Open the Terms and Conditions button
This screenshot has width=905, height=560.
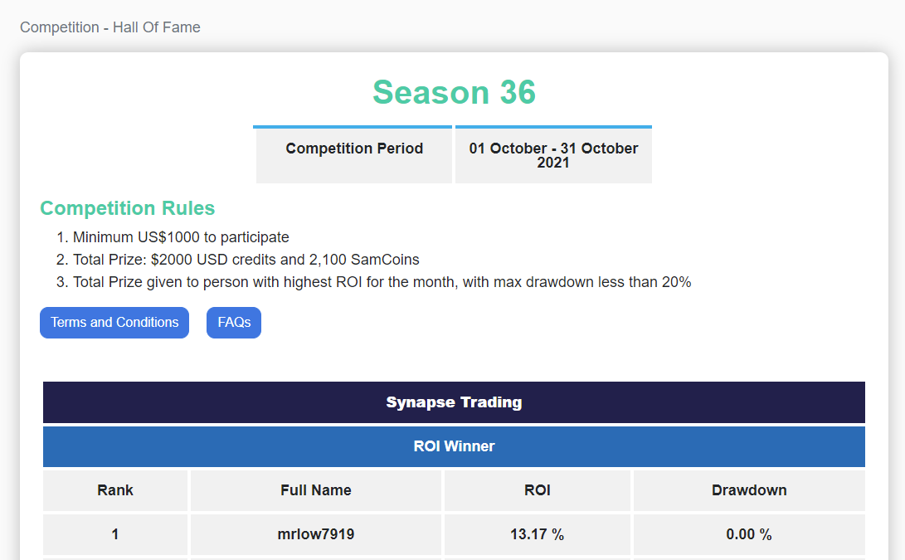pos(114,323)
